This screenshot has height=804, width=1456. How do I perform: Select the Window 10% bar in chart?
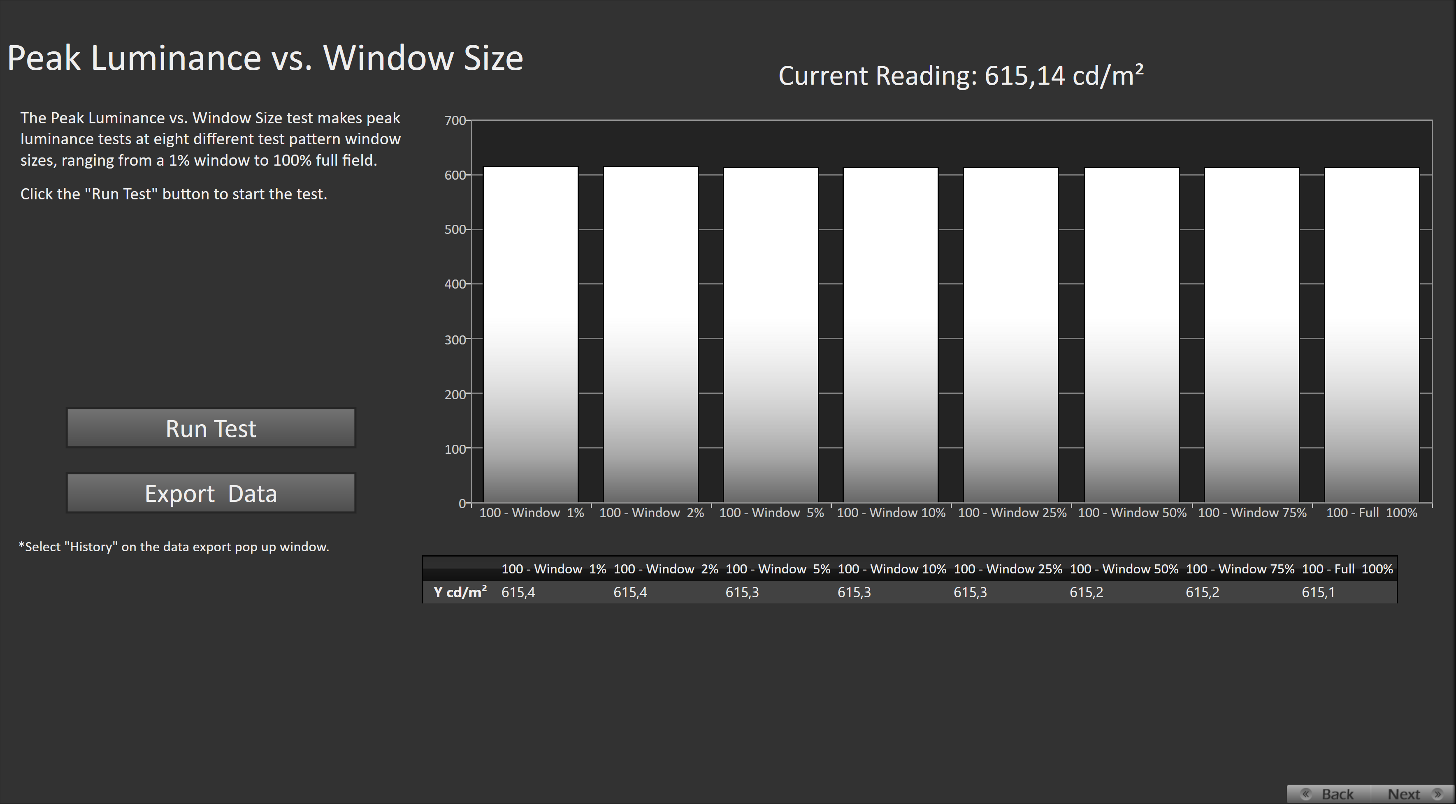891,335
